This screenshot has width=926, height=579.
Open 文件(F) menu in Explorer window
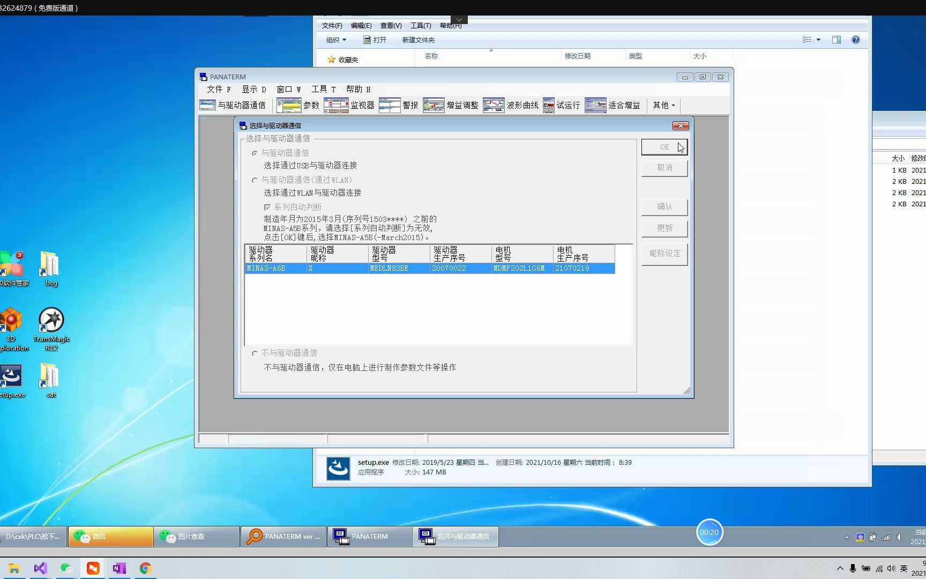pyautogui.click(x=332, y=26)
